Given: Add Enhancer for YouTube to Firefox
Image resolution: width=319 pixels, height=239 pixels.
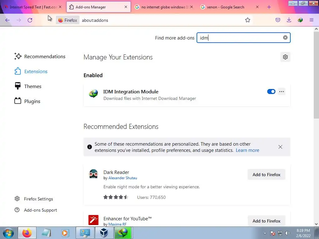Looking at the screenshot, I should click(x=267, y=221).
